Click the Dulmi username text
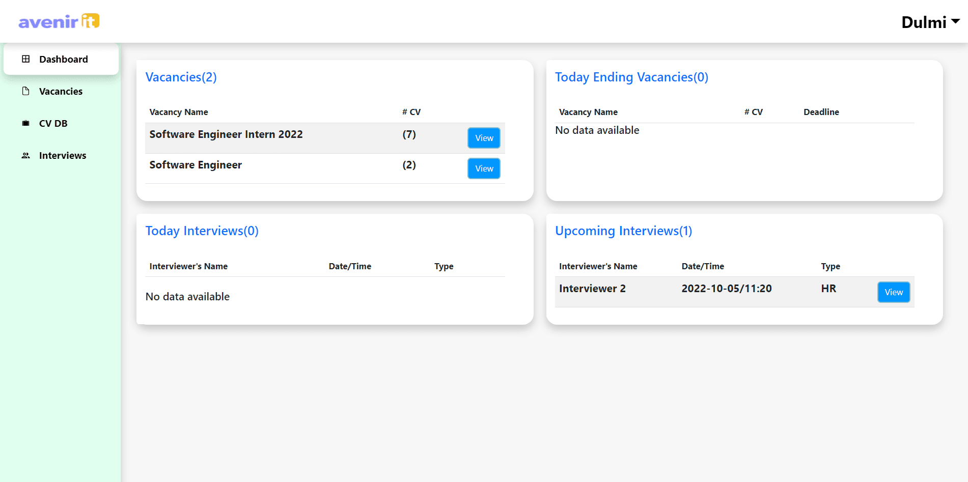This screenshot has height=482, width=968. [x=923, y=21]
